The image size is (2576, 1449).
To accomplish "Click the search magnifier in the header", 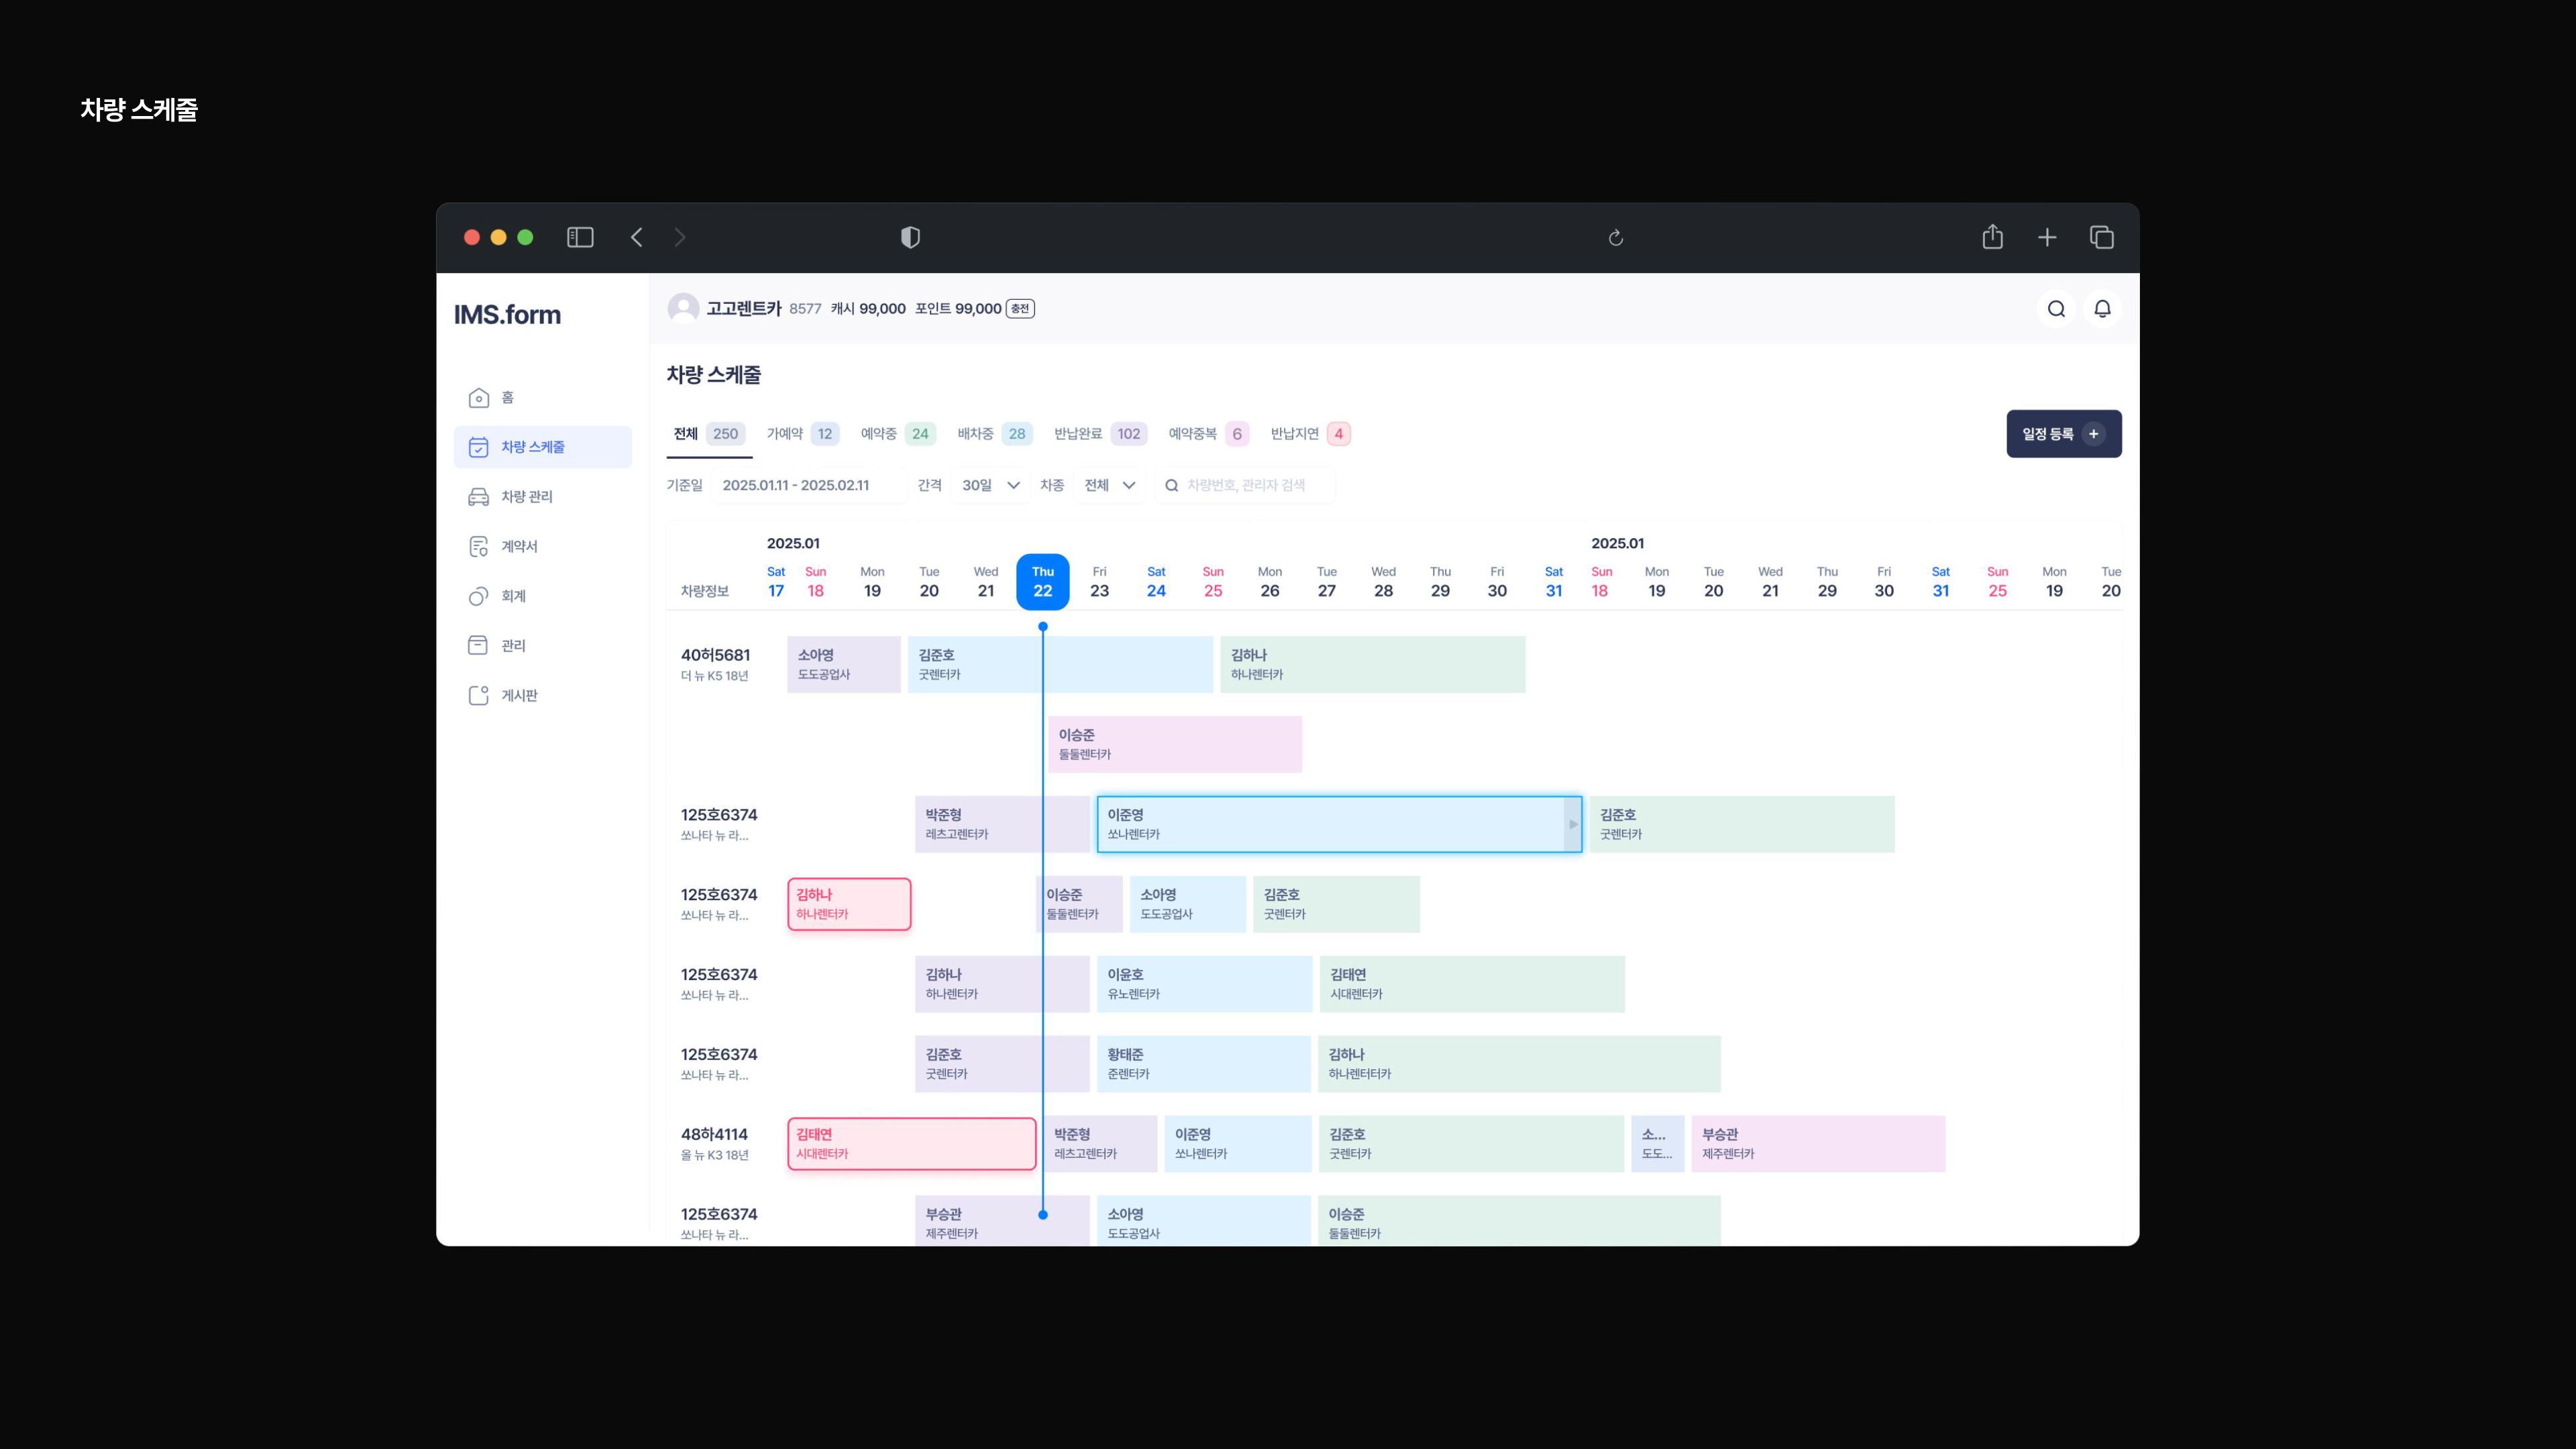I will (2056, 309).
